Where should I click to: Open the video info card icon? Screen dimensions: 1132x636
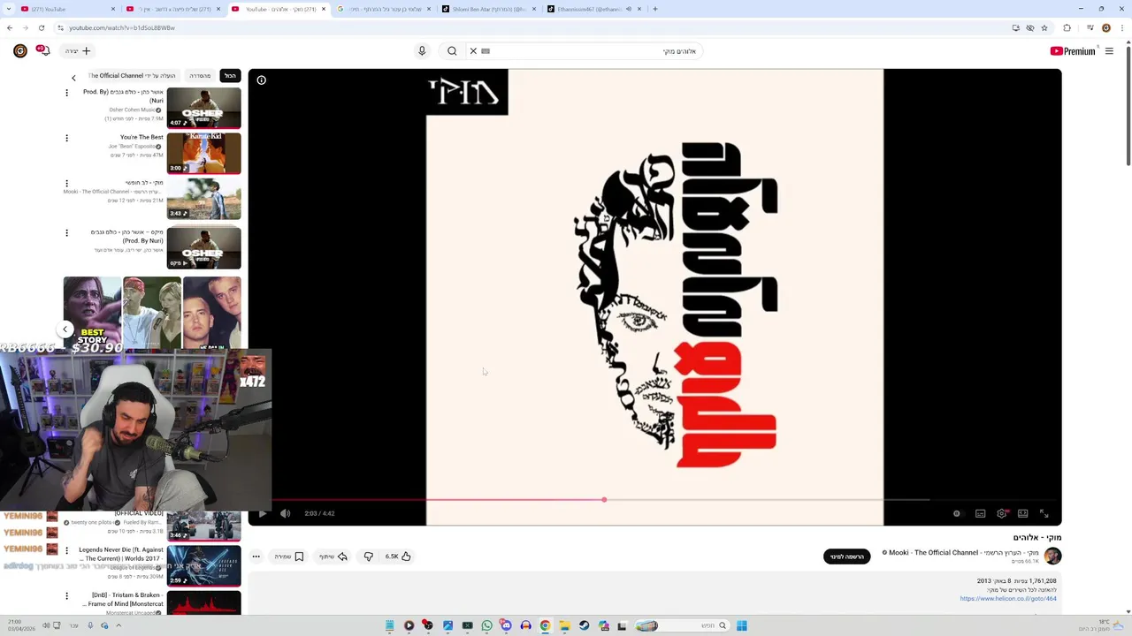262,80
